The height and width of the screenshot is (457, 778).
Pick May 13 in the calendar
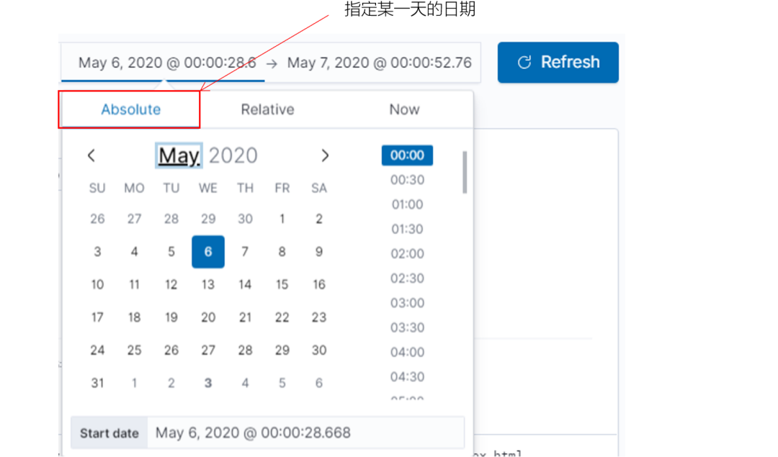208,284
